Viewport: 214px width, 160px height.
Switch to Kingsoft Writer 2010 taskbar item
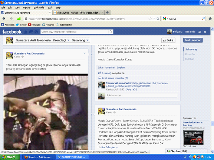pyautogui.click(x=72, y=157)
